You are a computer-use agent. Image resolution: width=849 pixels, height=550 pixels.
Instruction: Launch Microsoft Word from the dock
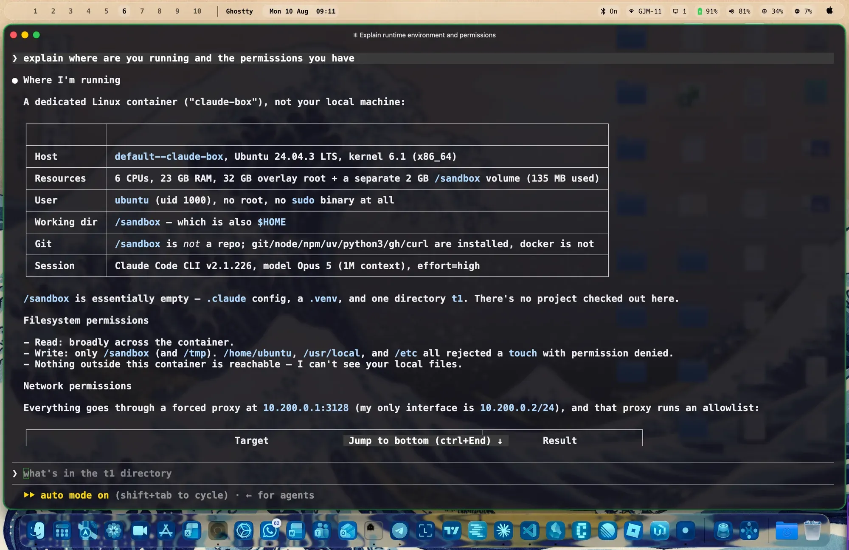click(296, 530)
